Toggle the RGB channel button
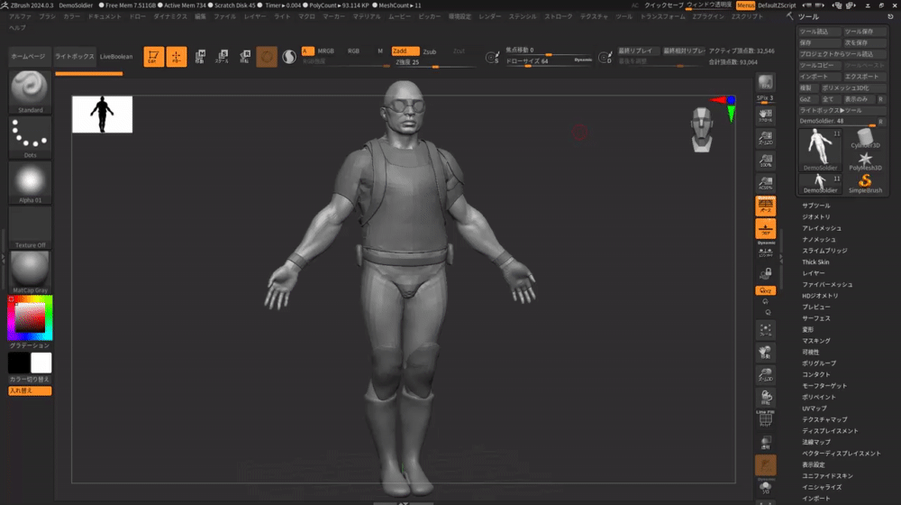The image size is (901, 505). tap(353, 51)
